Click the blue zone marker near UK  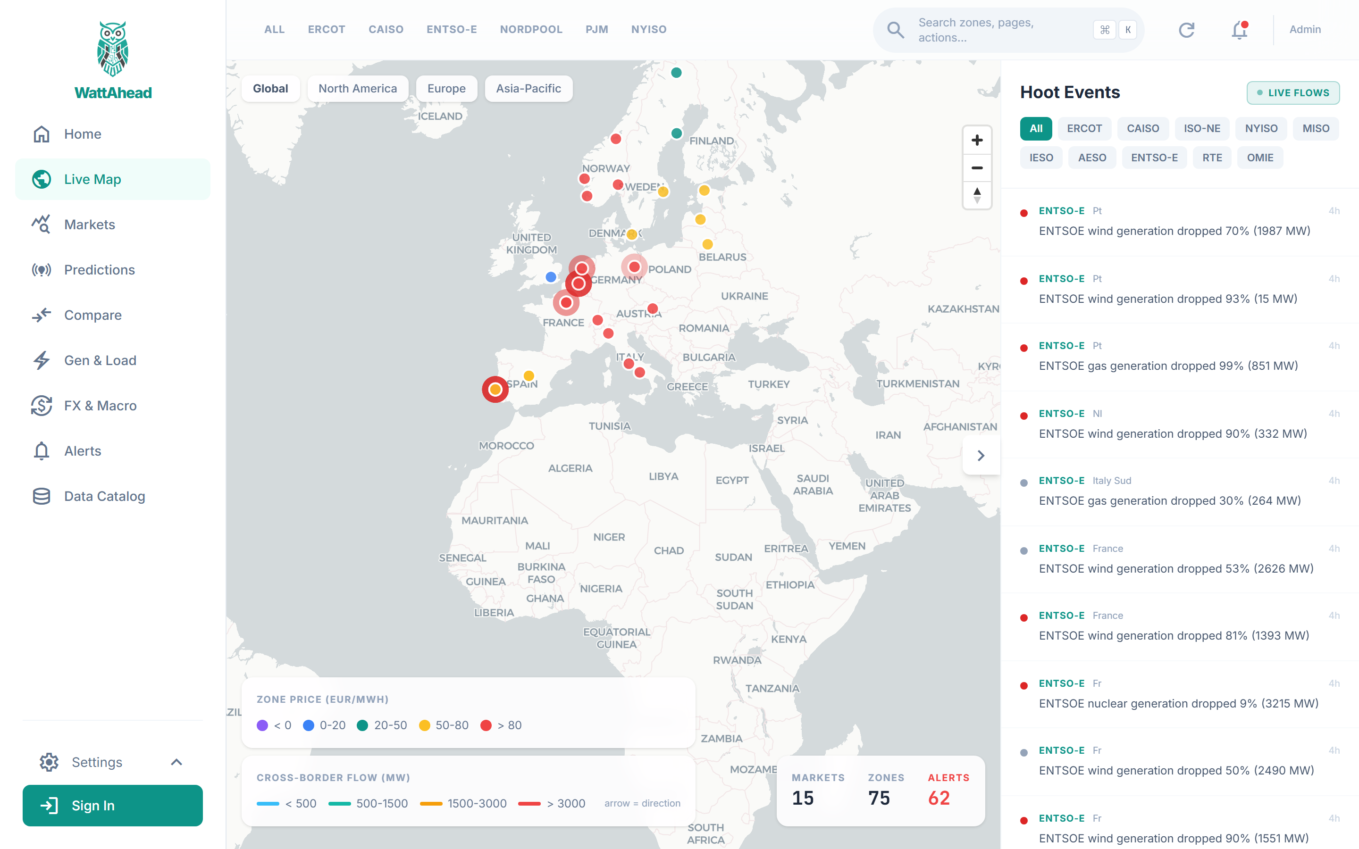[551, 277]
